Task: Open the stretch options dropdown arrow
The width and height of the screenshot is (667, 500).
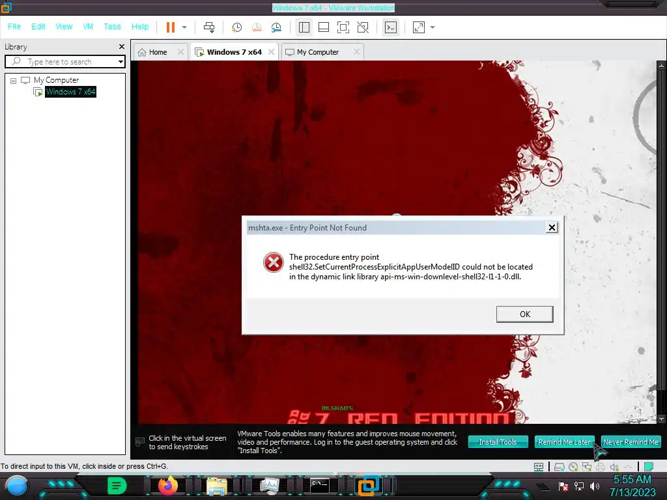Action: (433, 27)
